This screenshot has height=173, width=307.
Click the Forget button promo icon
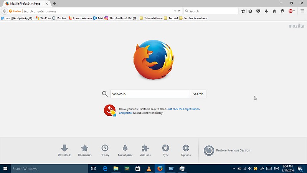point(110,111)
